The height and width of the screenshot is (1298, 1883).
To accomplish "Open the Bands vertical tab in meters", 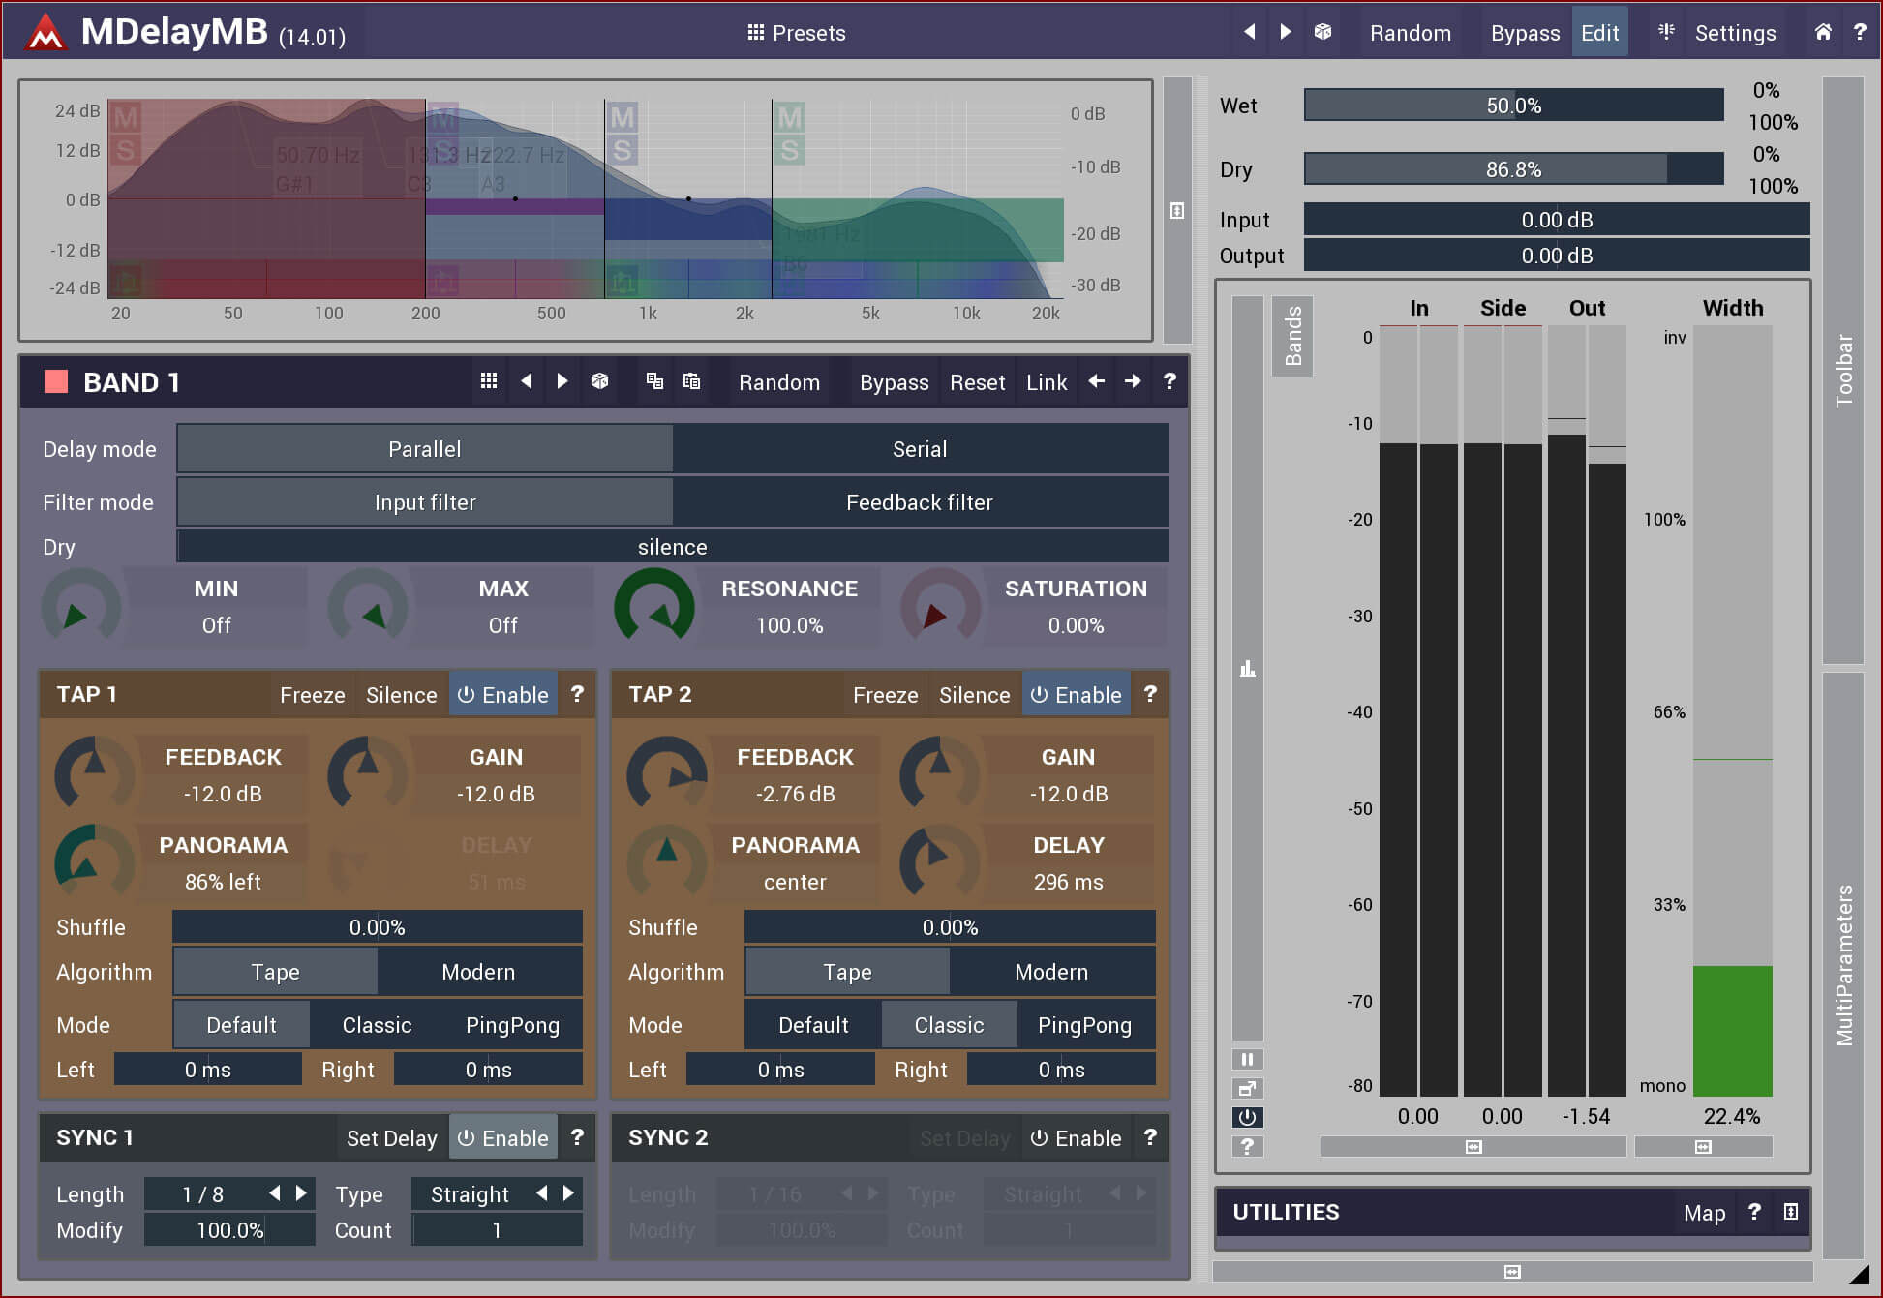I will tap(1292, 336).
